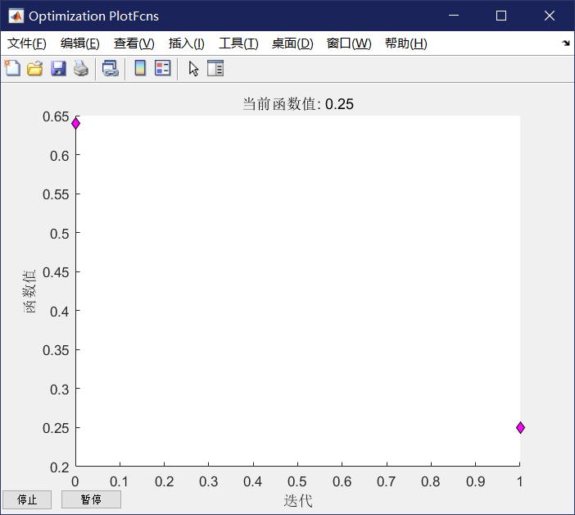This screenshot has height=515, width=575.
Task: Open the 桌面(D) menu
Action: point(292,43)
